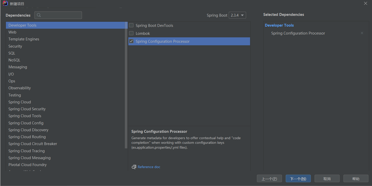Screen dimensions: 372x186
Task: Click the 帮助 help button
Action: pos(356,179)
